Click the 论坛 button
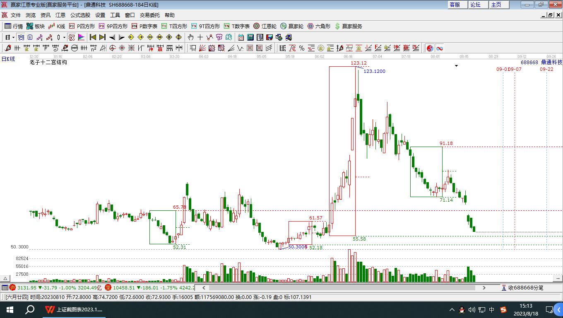 pyautogui.click(x=478, y=5)
